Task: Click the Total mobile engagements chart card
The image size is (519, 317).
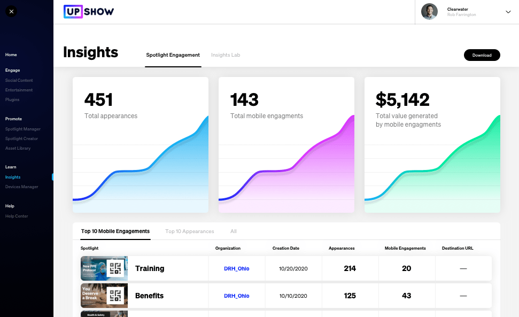Action: pos(286,144)
